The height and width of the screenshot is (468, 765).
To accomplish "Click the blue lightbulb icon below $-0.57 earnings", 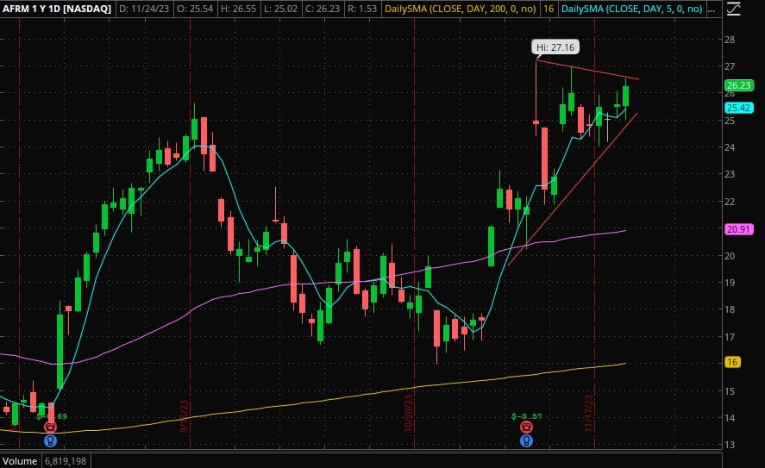I will point(526,440).
